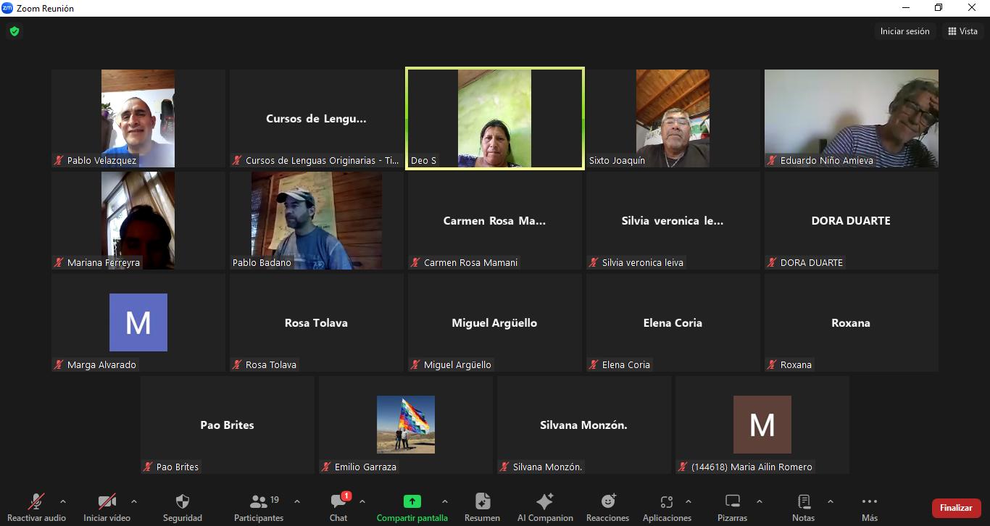
Task: Start sharing with Compartir pantalla
Action: click(x=412, y=502)
